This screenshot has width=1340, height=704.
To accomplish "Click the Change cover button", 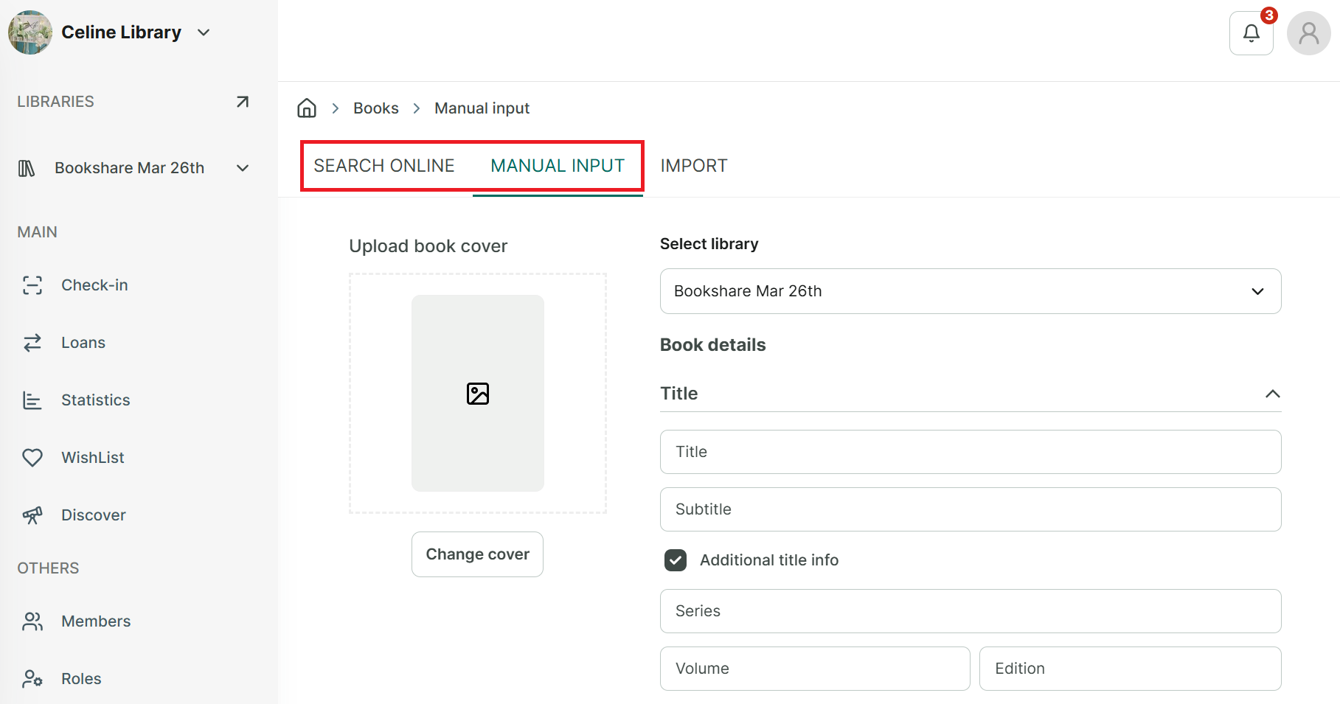I will [477, 554].
